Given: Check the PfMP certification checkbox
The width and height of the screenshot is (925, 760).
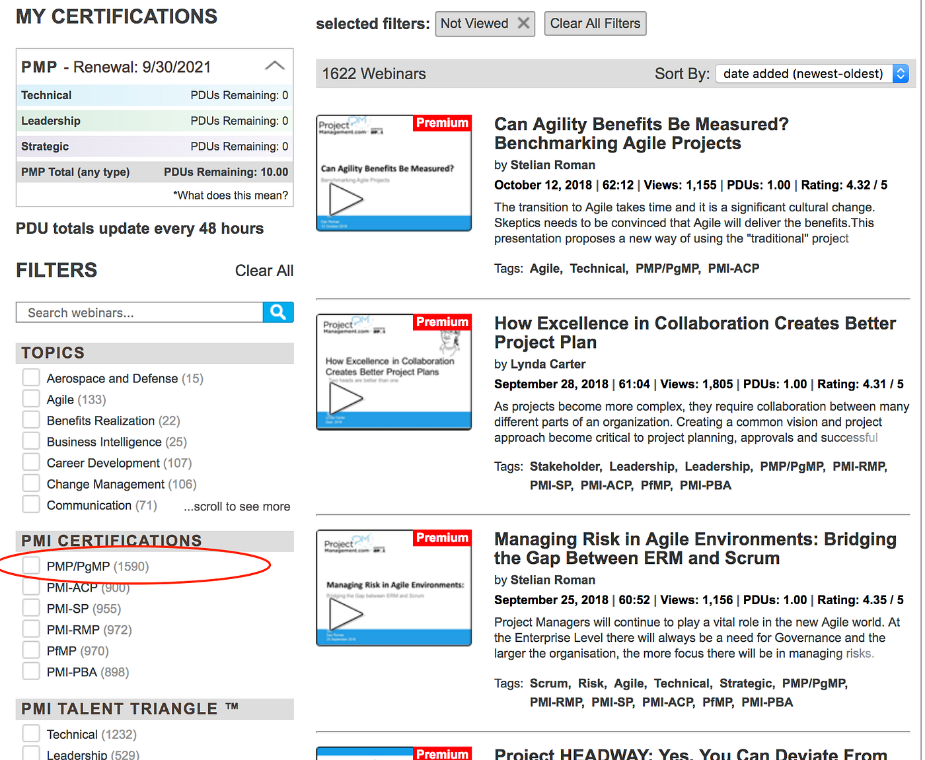Looking at the screenshot, I should [31, 650].
